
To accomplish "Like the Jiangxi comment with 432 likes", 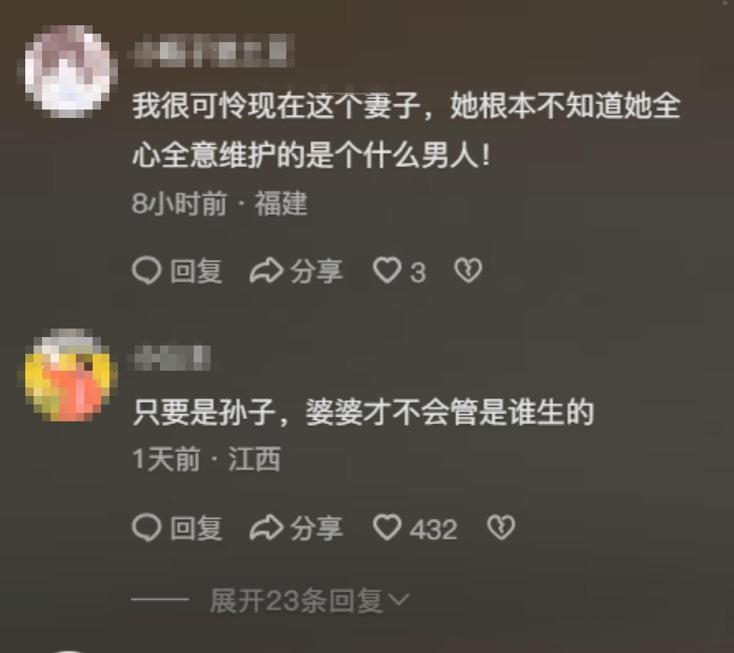I will pos(387,527).
